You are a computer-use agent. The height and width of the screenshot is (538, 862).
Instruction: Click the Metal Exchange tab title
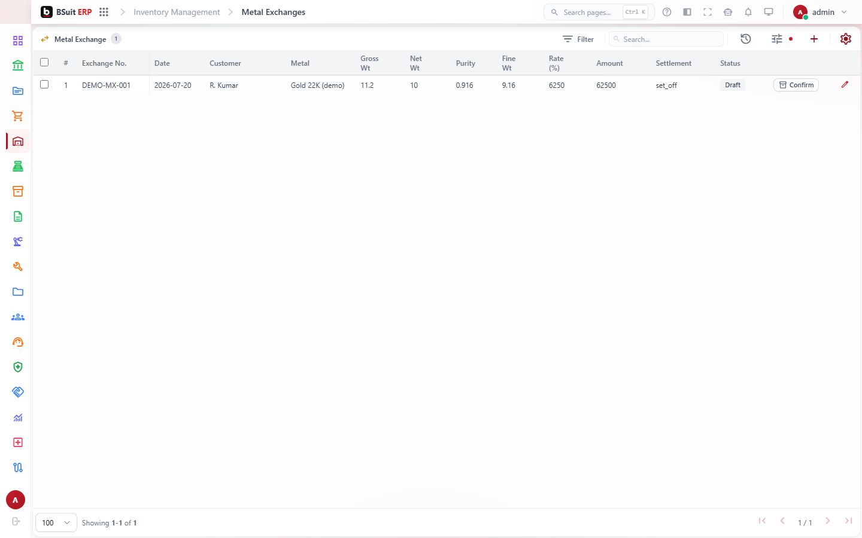coord(80,39)
